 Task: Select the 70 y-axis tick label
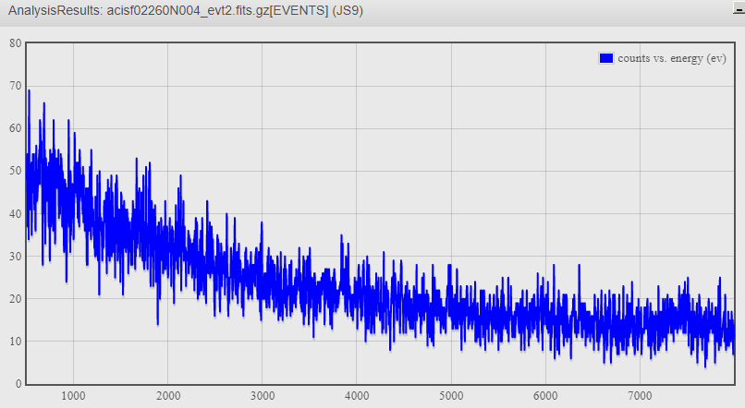tap(15, 86)
